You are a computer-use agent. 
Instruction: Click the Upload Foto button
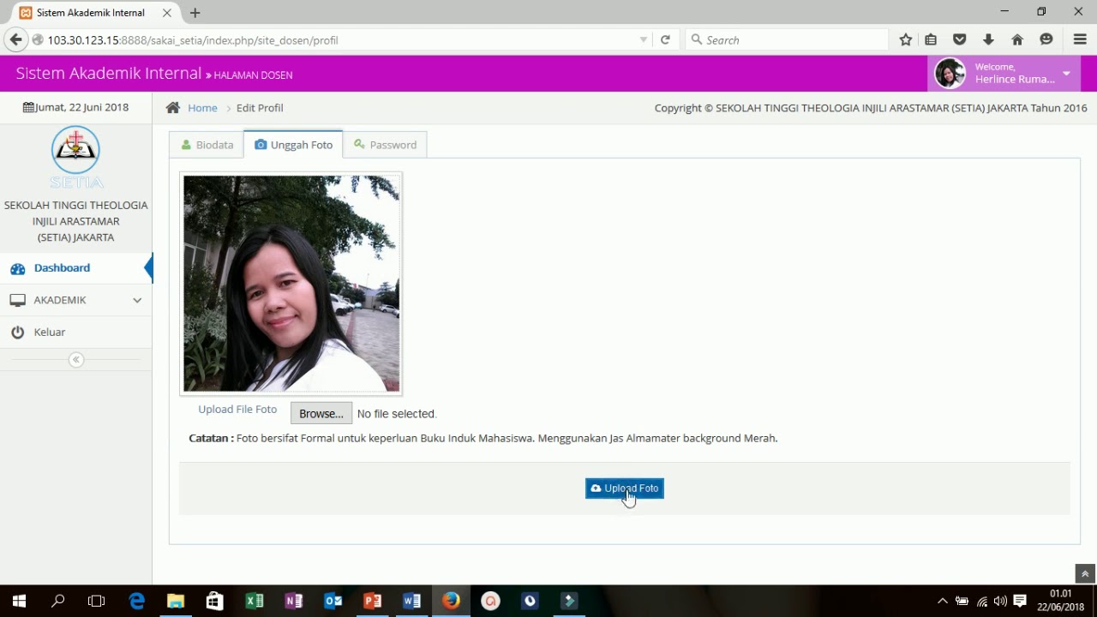625,488
